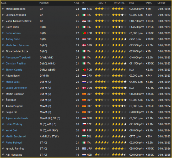Open Thierry Correia's player profile
This screenshot has width=172, height=158.
click(14, 70)
